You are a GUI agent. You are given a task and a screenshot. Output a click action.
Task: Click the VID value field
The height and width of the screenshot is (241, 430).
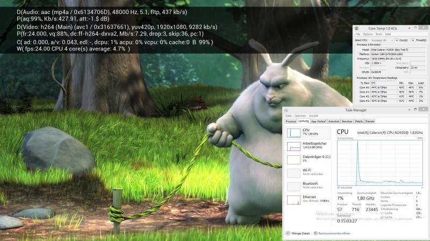pyautogui.click(x=378, y=63)
